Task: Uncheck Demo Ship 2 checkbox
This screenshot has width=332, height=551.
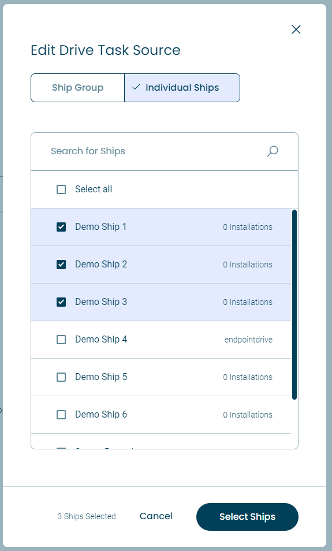Action: coord(61,265)
